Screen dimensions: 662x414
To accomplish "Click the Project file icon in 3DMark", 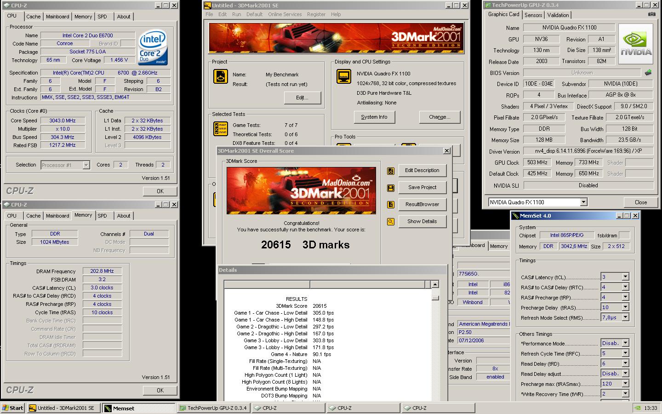I will pyautogui.click(x=221, y=76).
